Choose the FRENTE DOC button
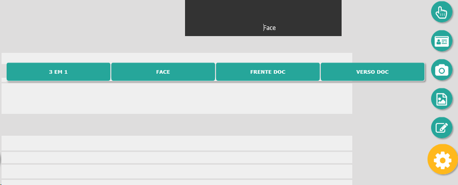 (x=268, y=72)
